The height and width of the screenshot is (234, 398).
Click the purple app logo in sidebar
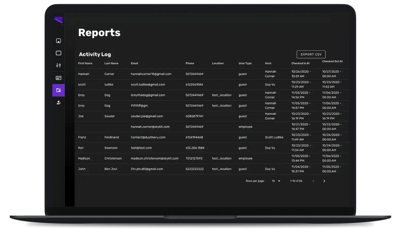58,21
